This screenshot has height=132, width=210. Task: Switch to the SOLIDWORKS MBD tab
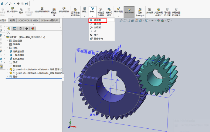pos(28,21)
